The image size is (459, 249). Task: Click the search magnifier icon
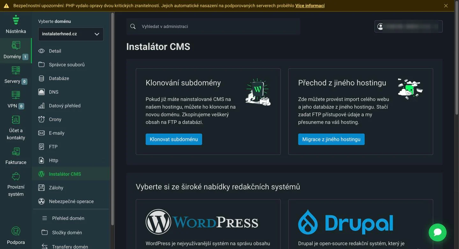[133, 26]
